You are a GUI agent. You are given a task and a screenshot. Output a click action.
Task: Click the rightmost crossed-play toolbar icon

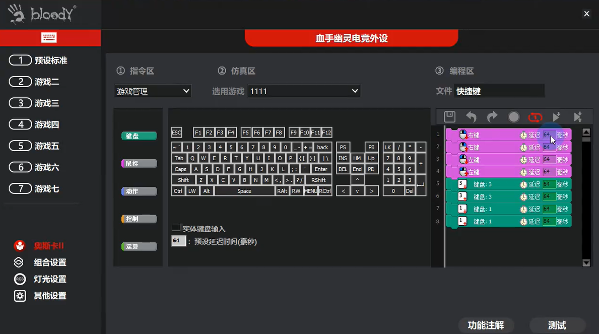point(578,116)
